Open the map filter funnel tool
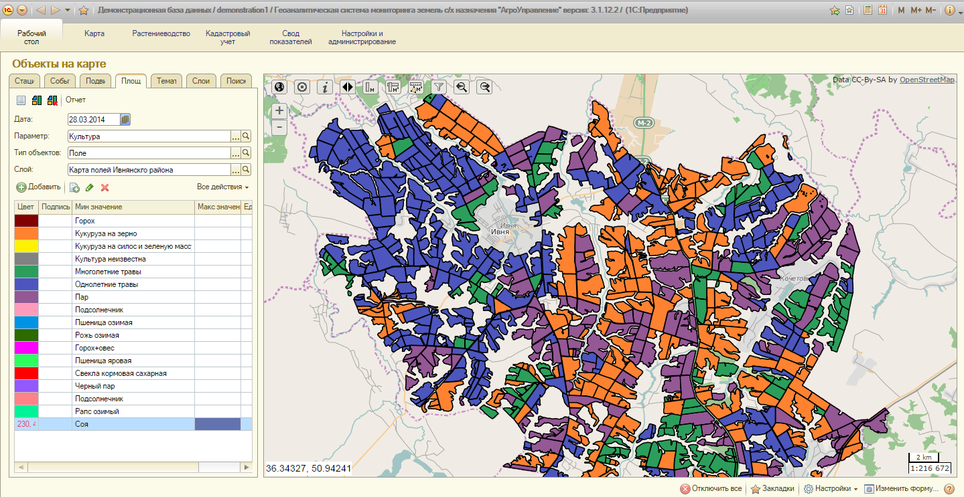The width and height of the screenshot is (964, 497). pos(438,87)
